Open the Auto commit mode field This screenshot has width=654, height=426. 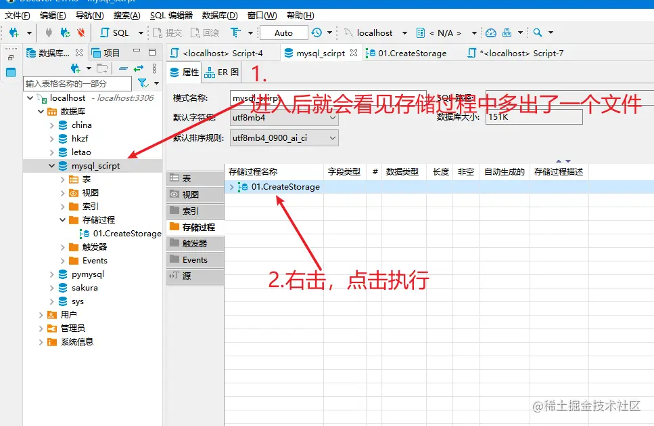(x=283, y=33)
